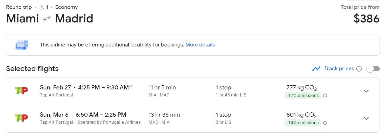Click the $386 total price

367,19
